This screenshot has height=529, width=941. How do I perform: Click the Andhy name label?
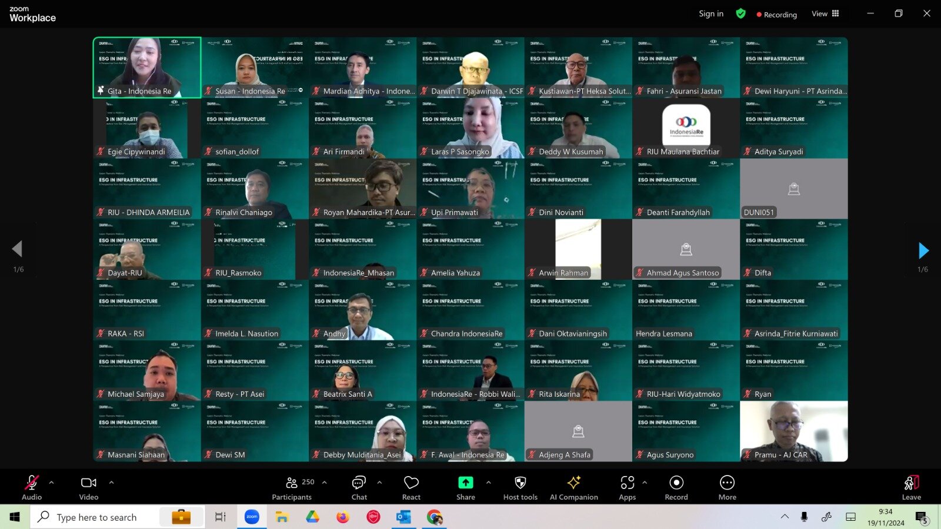click(x=334, y=333)
